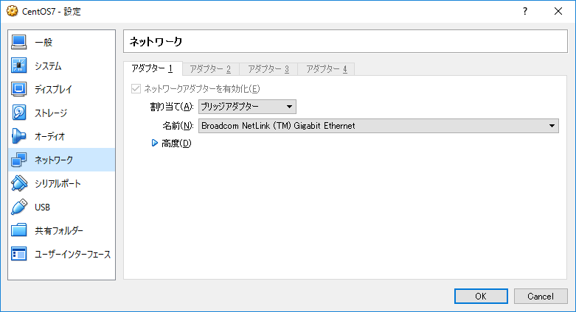This screenshot has height=312, width=576.
Task: Click the シリアルポート connector icon
Action: [x=18, y=183]
